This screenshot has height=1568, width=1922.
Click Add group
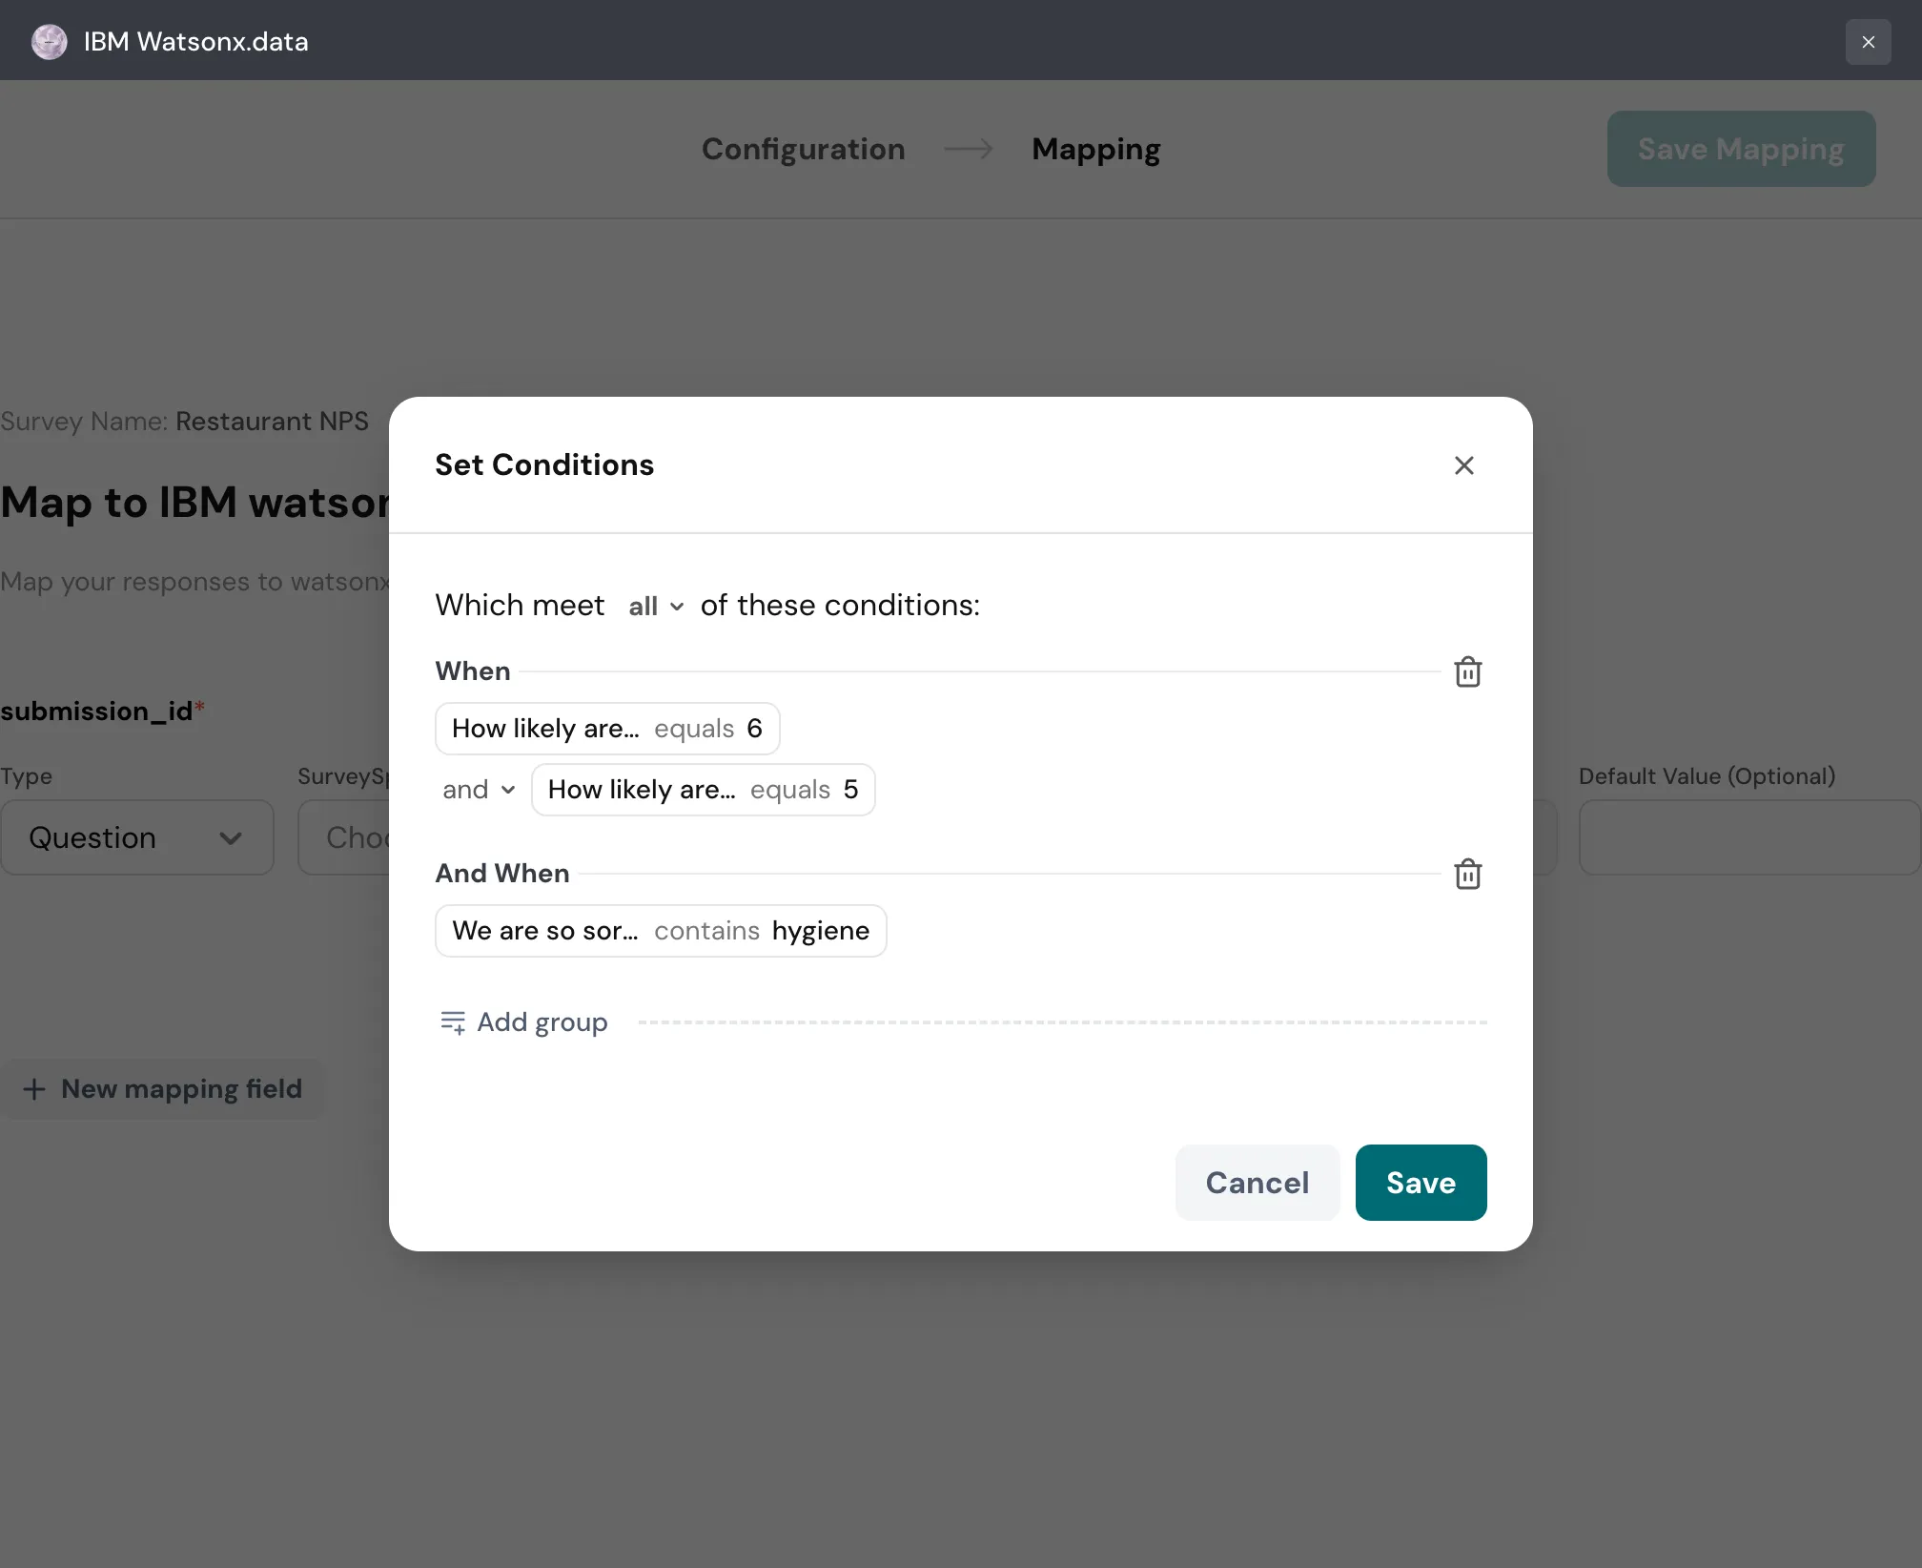523,1022
